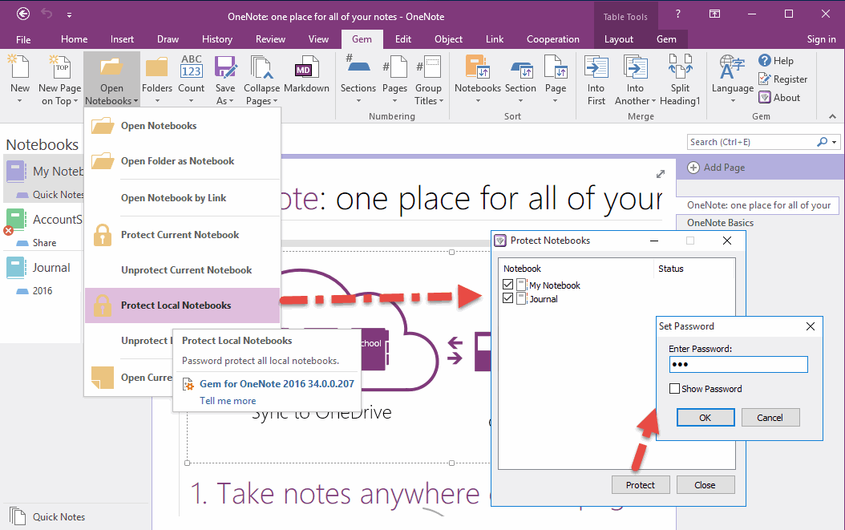Collapse the ribbon with the chevron
The image size is (845, 530).
tap(833, 116)
